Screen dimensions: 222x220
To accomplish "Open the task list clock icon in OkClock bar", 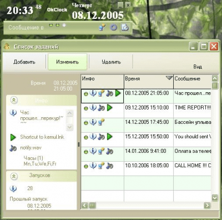I will [125, 27].
